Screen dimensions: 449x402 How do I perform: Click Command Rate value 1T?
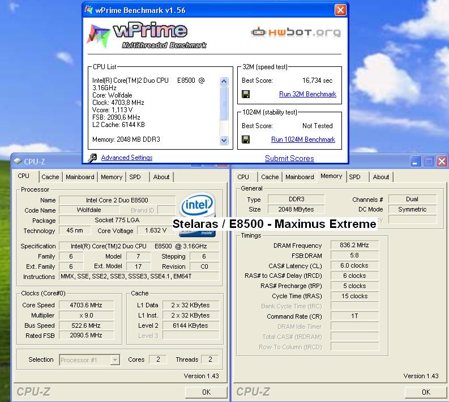click(x=354, y=316)
